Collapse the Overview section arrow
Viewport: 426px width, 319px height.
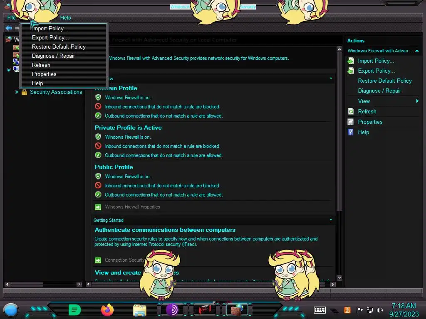tap(331, 78)
